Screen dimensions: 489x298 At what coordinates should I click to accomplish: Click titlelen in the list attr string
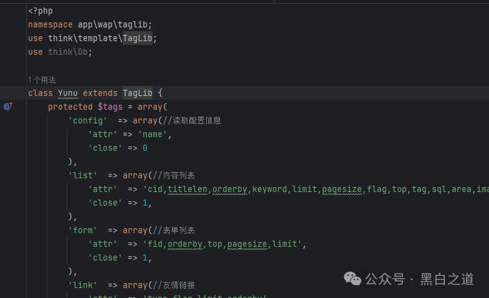(188, 189)
